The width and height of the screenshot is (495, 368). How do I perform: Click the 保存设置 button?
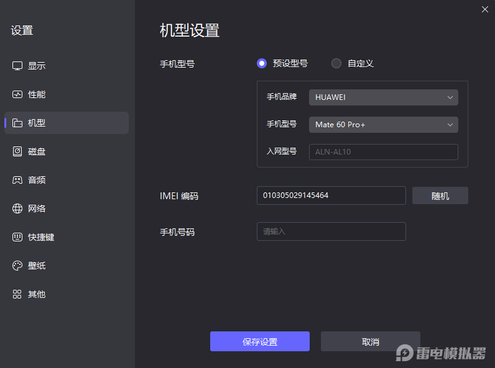pos(260,341)
